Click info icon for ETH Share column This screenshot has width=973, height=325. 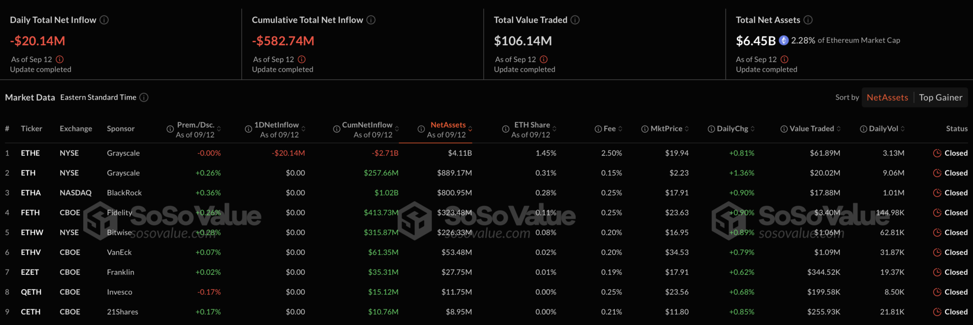[x=506, y=129]
